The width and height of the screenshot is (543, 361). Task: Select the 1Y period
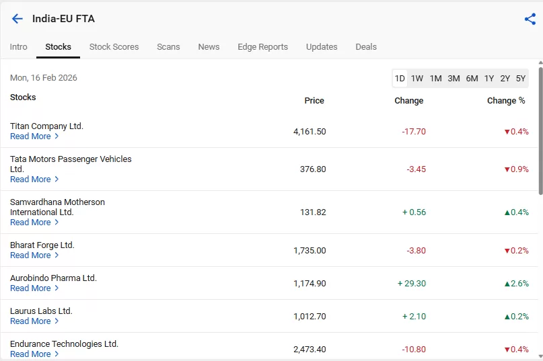(489, 79)
